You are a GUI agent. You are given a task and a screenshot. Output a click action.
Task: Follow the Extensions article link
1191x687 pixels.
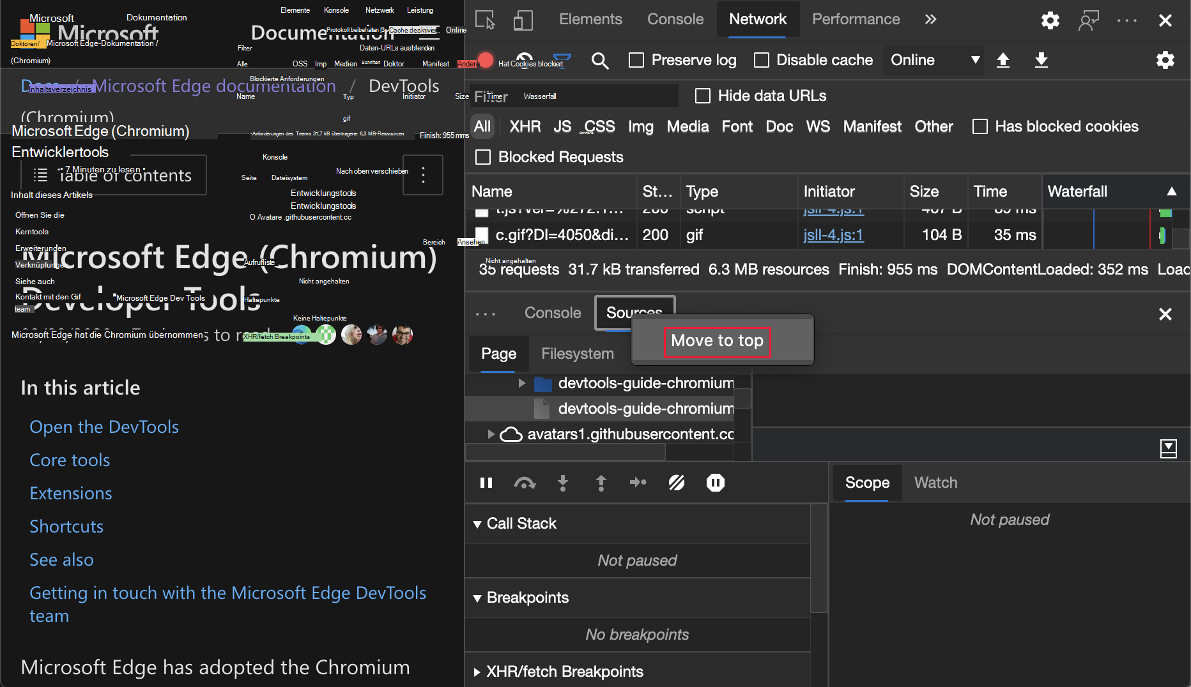(x=70, y=494)
